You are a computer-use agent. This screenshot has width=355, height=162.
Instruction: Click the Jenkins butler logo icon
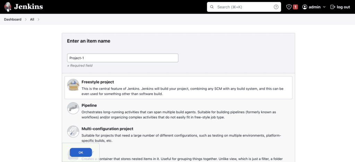point(8,7)
